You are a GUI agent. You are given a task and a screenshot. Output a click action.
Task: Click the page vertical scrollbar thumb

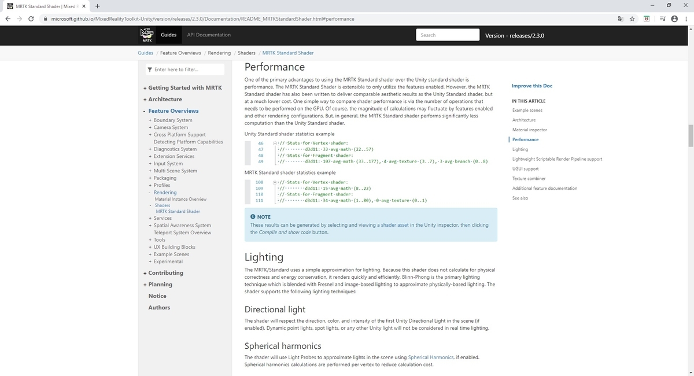pos(690,136)
